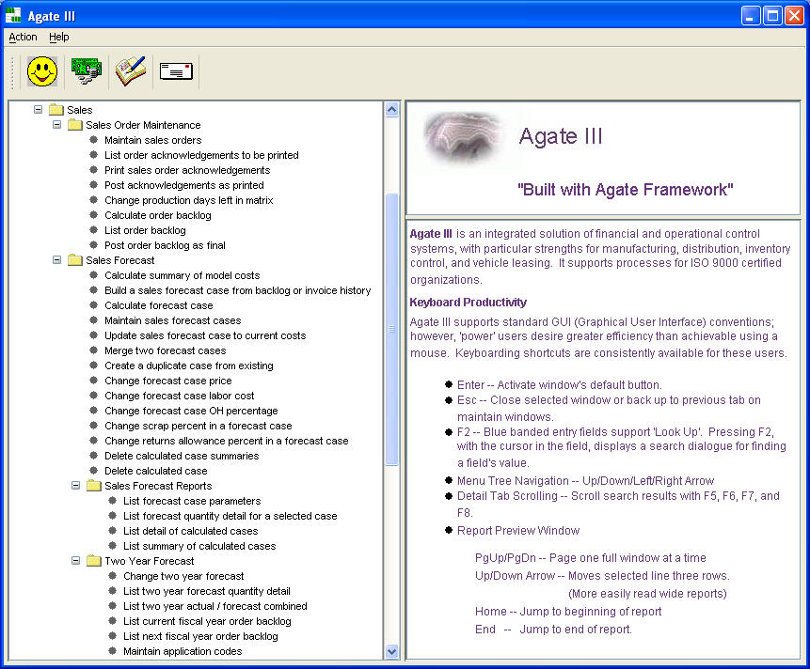Select Maintain application codes
Image resolution: width=810 pixels, height=669 pixels.
(183, 651)
